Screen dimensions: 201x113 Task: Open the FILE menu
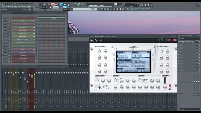point(3,7)
